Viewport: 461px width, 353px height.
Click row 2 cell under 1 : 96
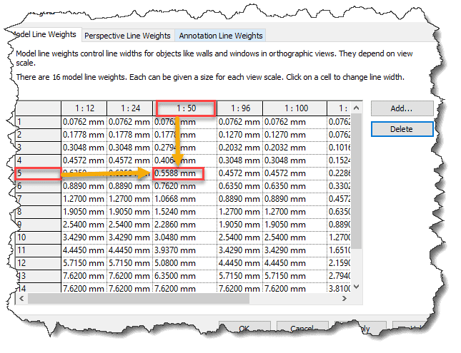[240, 135]
